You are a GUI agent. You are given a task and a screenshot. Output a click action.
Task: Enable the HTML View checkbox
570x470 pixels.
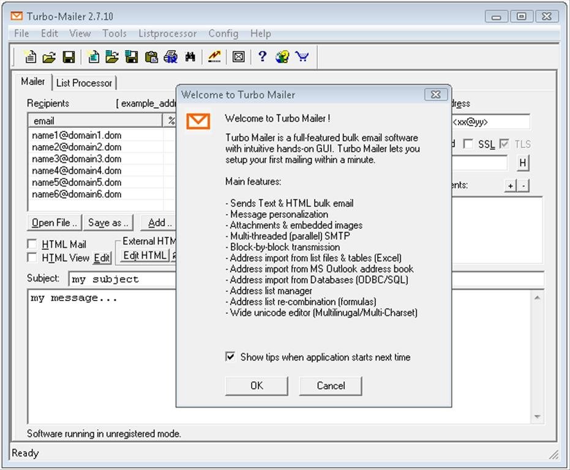tap(32, 258)
